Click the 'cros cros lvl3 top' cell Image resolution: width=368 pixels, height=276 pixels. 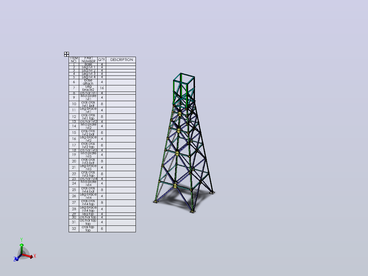click(88, 174)
